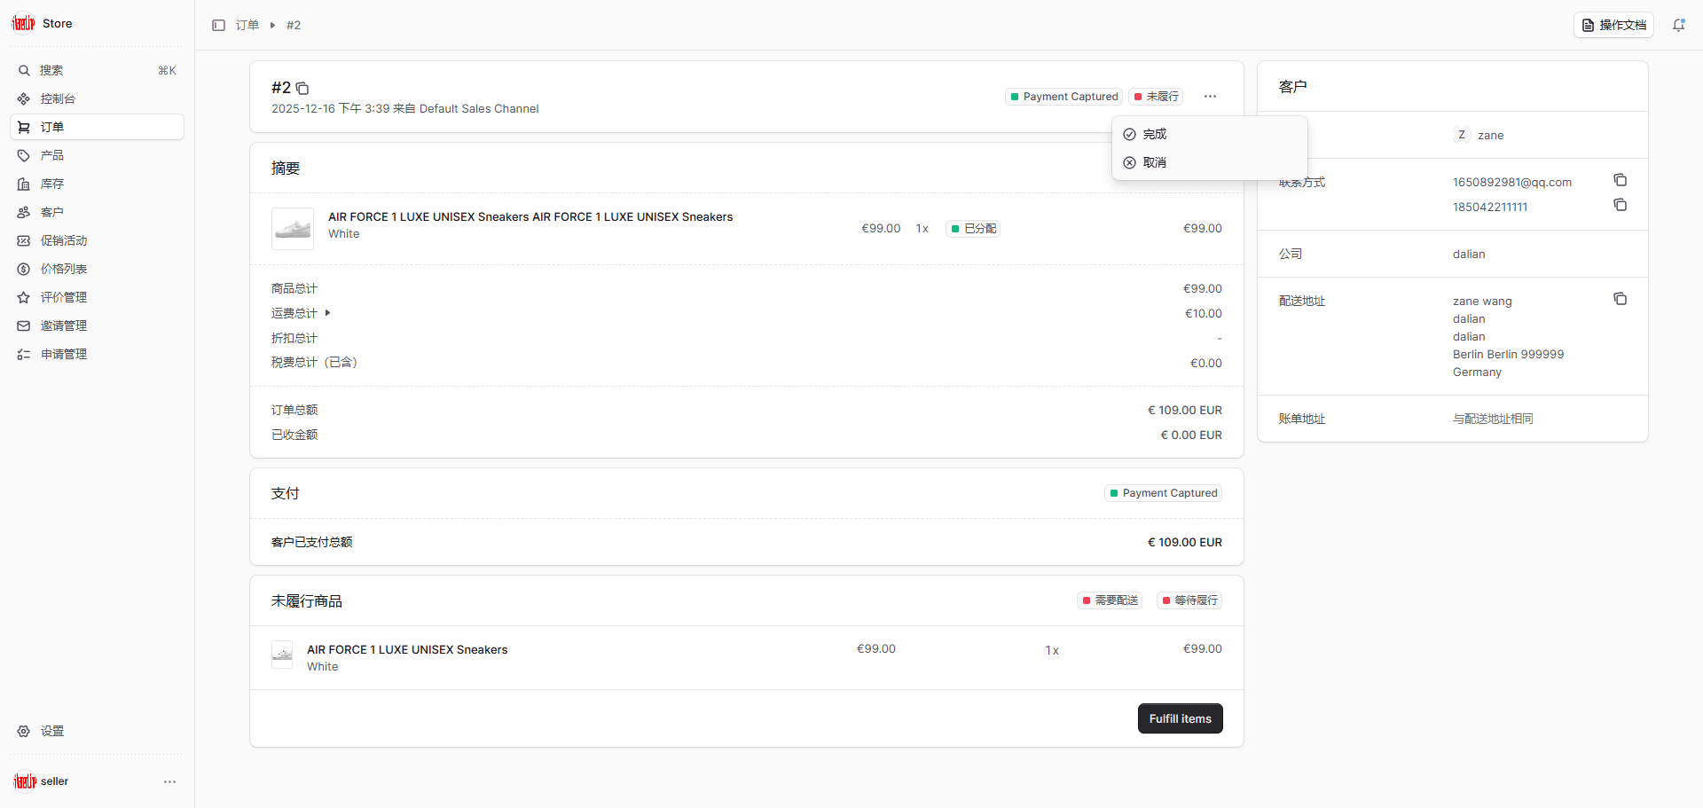This screenshot has width=1703, height=808.
Task: Toggle the sidebar collapse icon
Action: coord(218,26)
